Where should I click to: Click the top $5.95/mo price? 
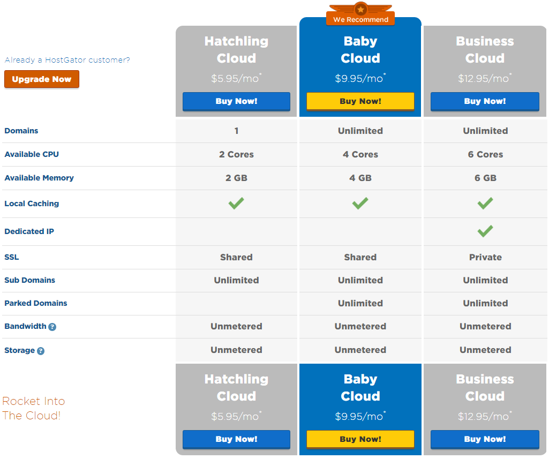click(236, 78)
